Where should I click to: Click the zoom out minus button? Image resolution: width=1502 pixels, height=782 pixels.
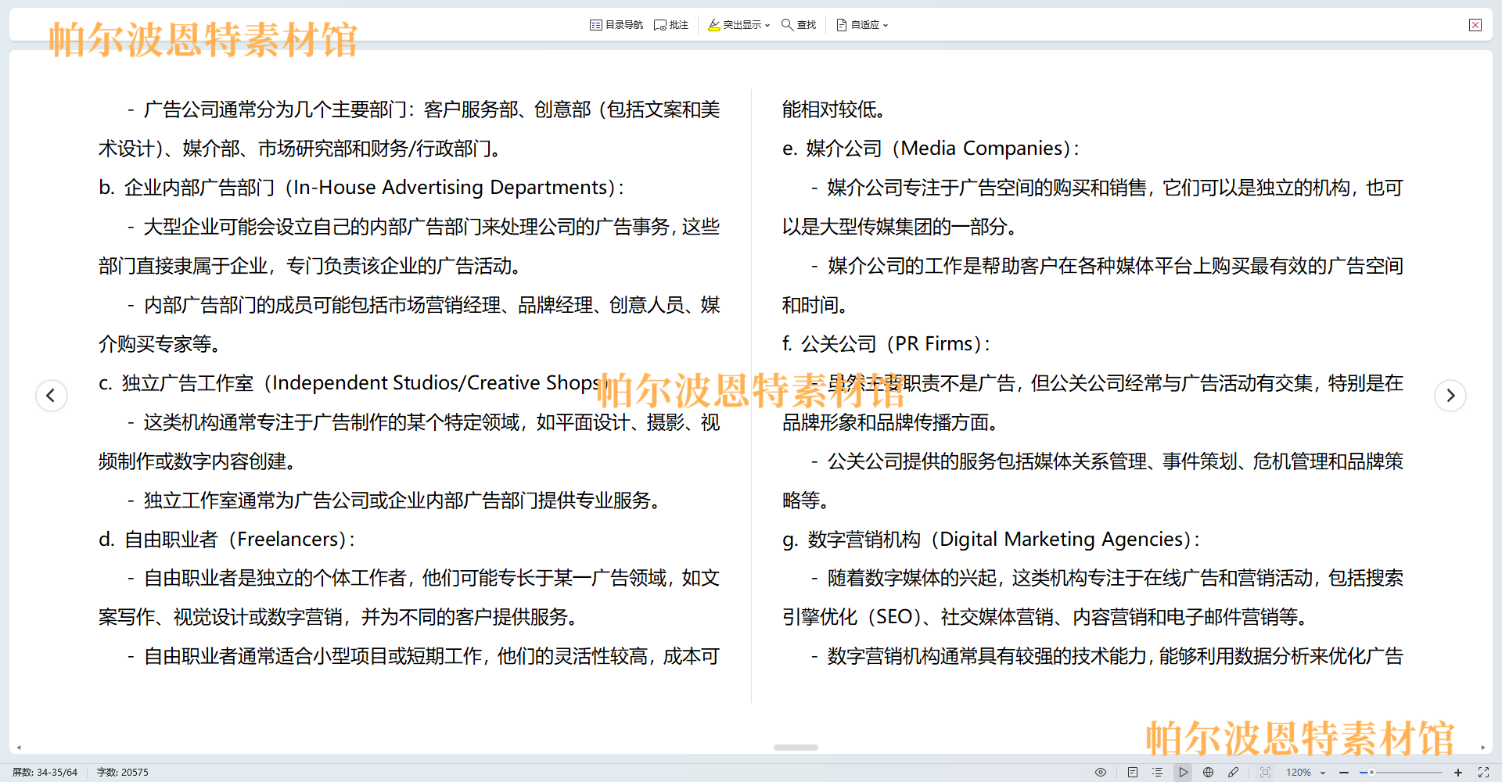click(x=1344, y=772)
